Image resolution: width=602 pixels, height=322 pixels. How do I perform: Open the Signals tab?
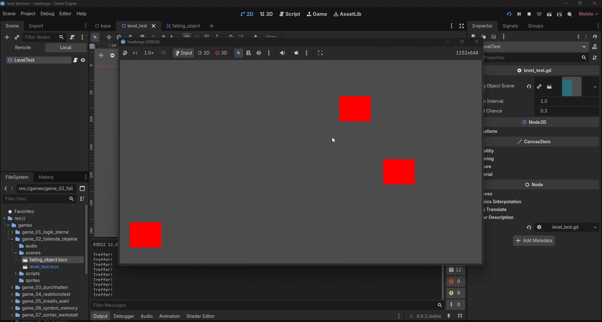point(510,26)
